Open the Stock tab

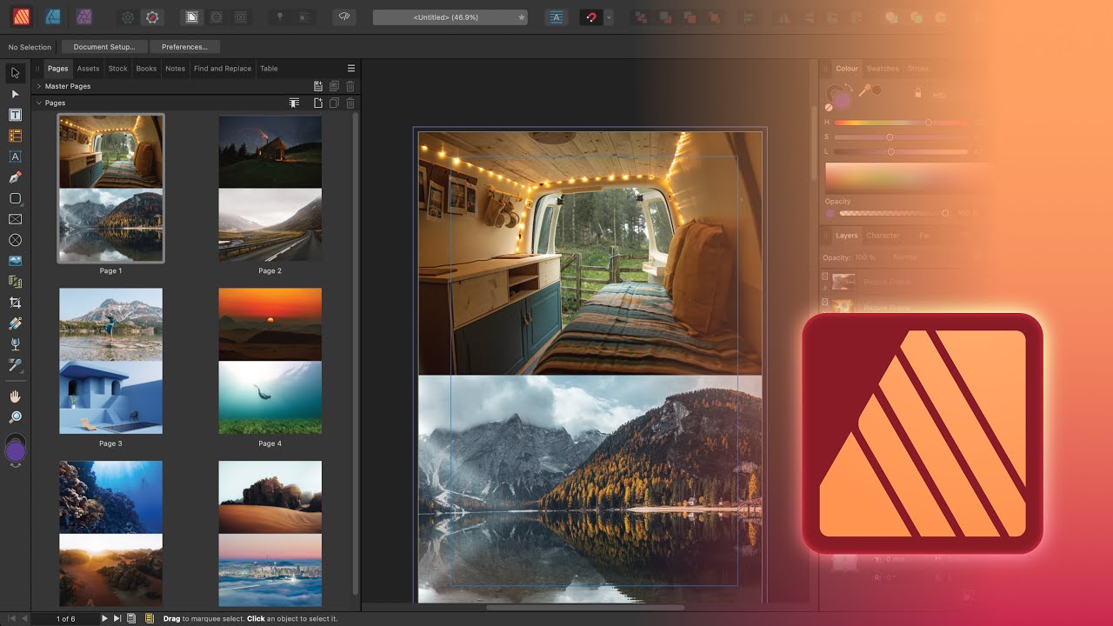[x=117, y=69]
